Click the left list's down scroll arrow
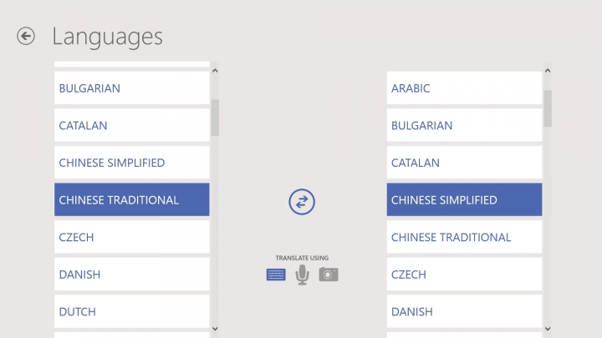Image resolution: width=602 pixels, height=338 pixels. (x=215, y=329)
